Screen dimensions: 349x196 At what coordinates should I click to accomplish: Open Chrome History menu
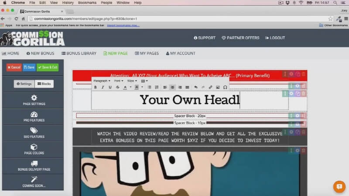(x=68, y=3)
